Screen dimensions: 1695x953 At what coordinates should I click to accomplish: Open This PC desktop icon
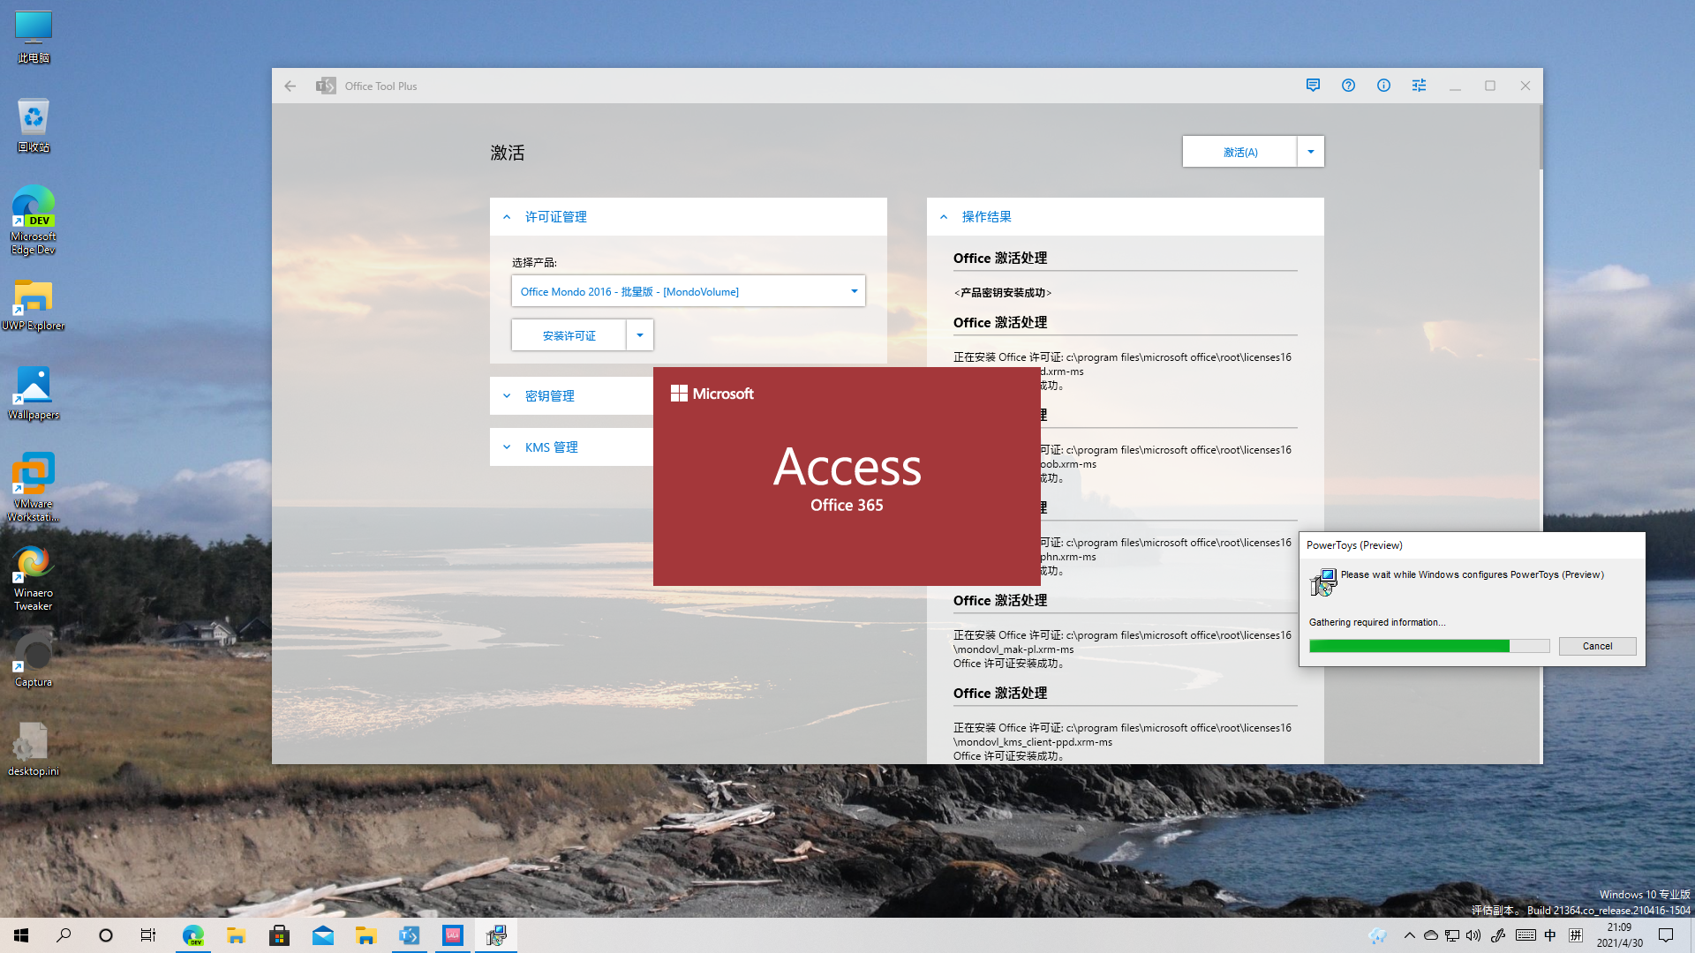34,37
